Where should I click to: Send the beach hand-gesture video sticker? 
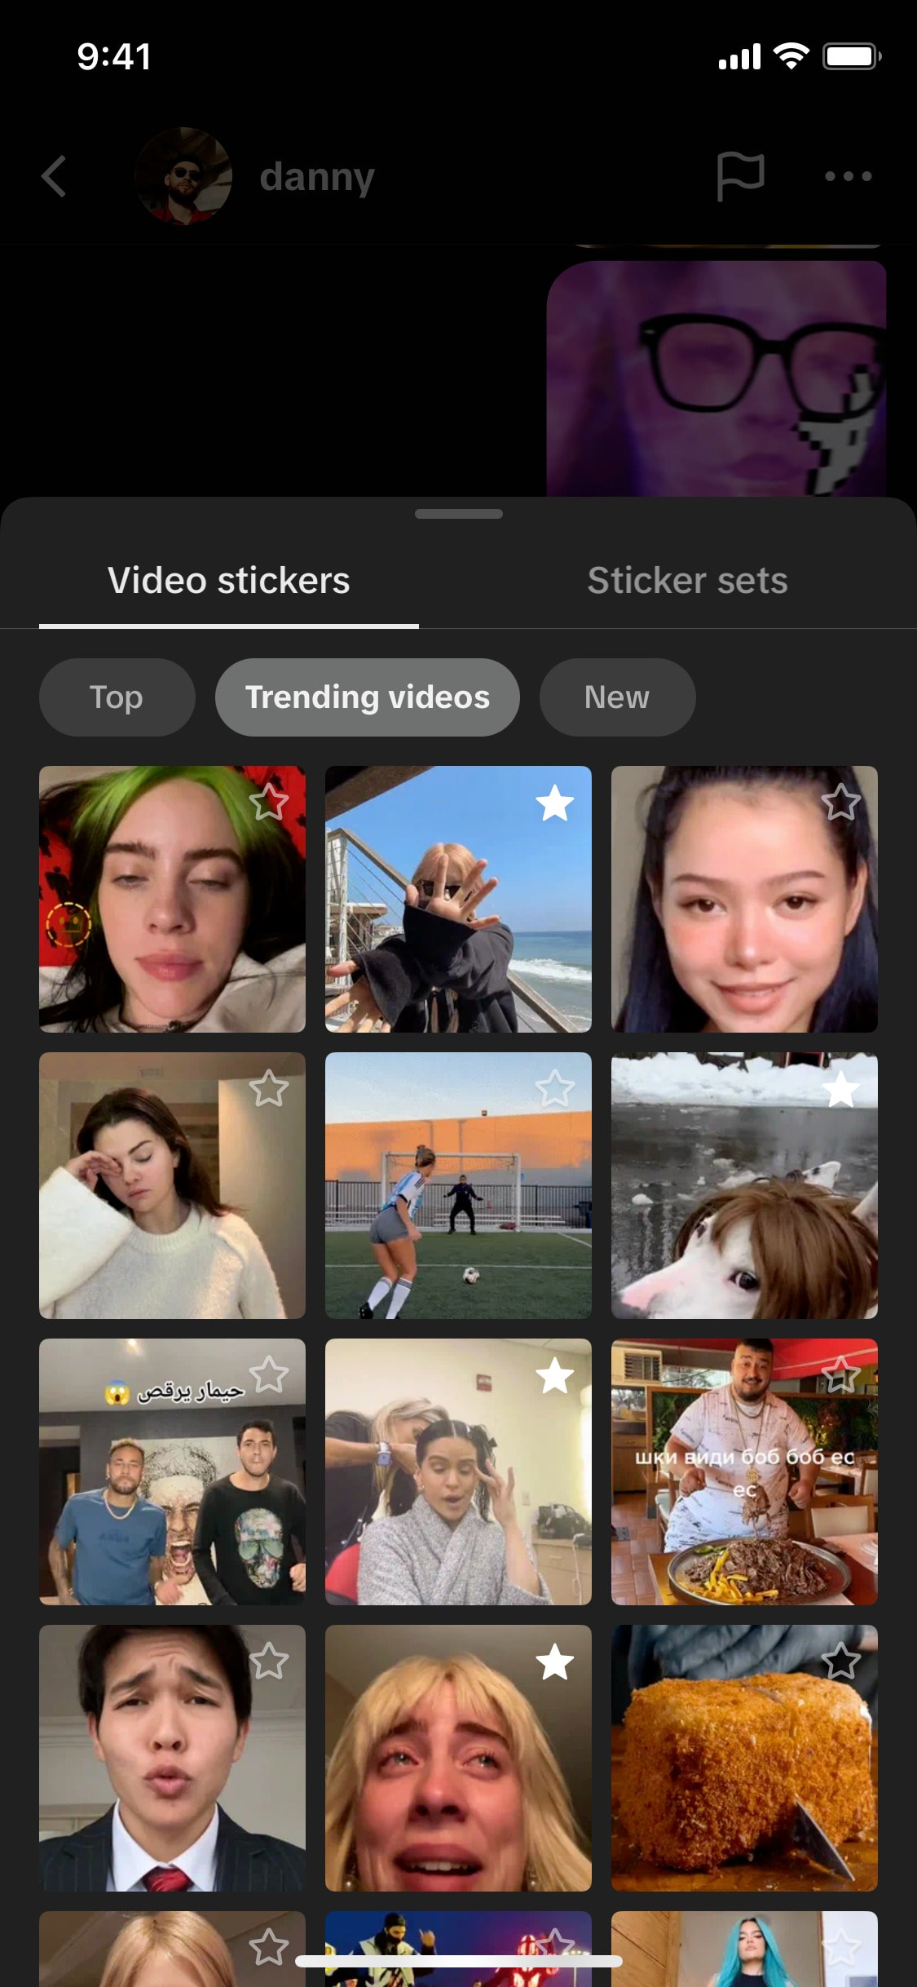tap(458, 899)
